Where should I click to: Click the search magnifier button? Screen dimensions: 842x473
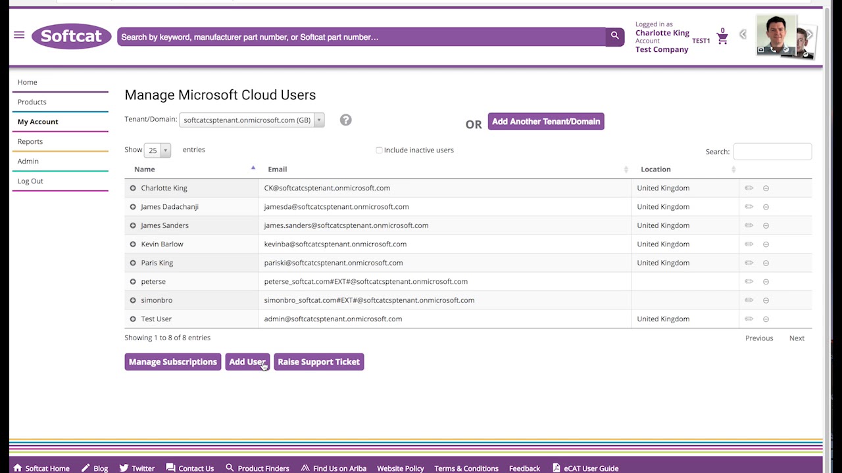pyautogui.click(x=614, y=36)
